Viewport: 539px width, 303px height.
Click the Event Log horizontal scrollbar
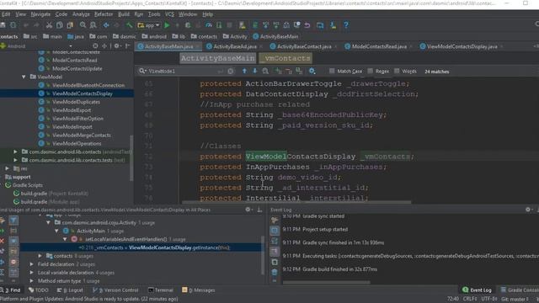pos(327,283)
